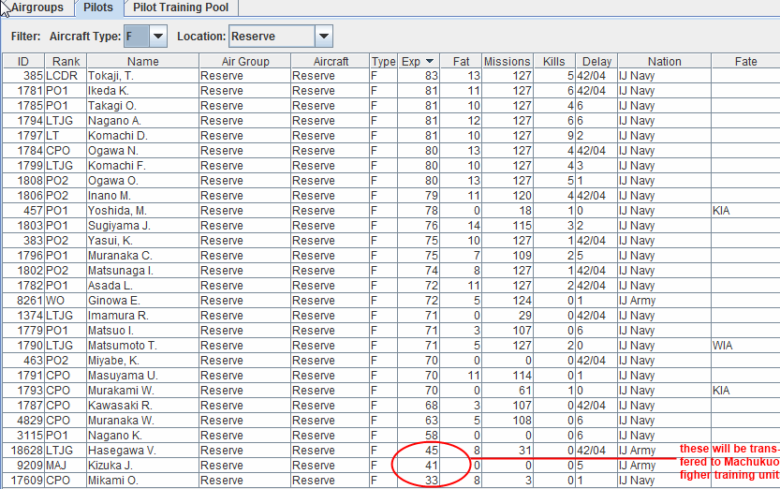Select pilot Hasegawa V.
Screen dimensions: 780x489
142,451
